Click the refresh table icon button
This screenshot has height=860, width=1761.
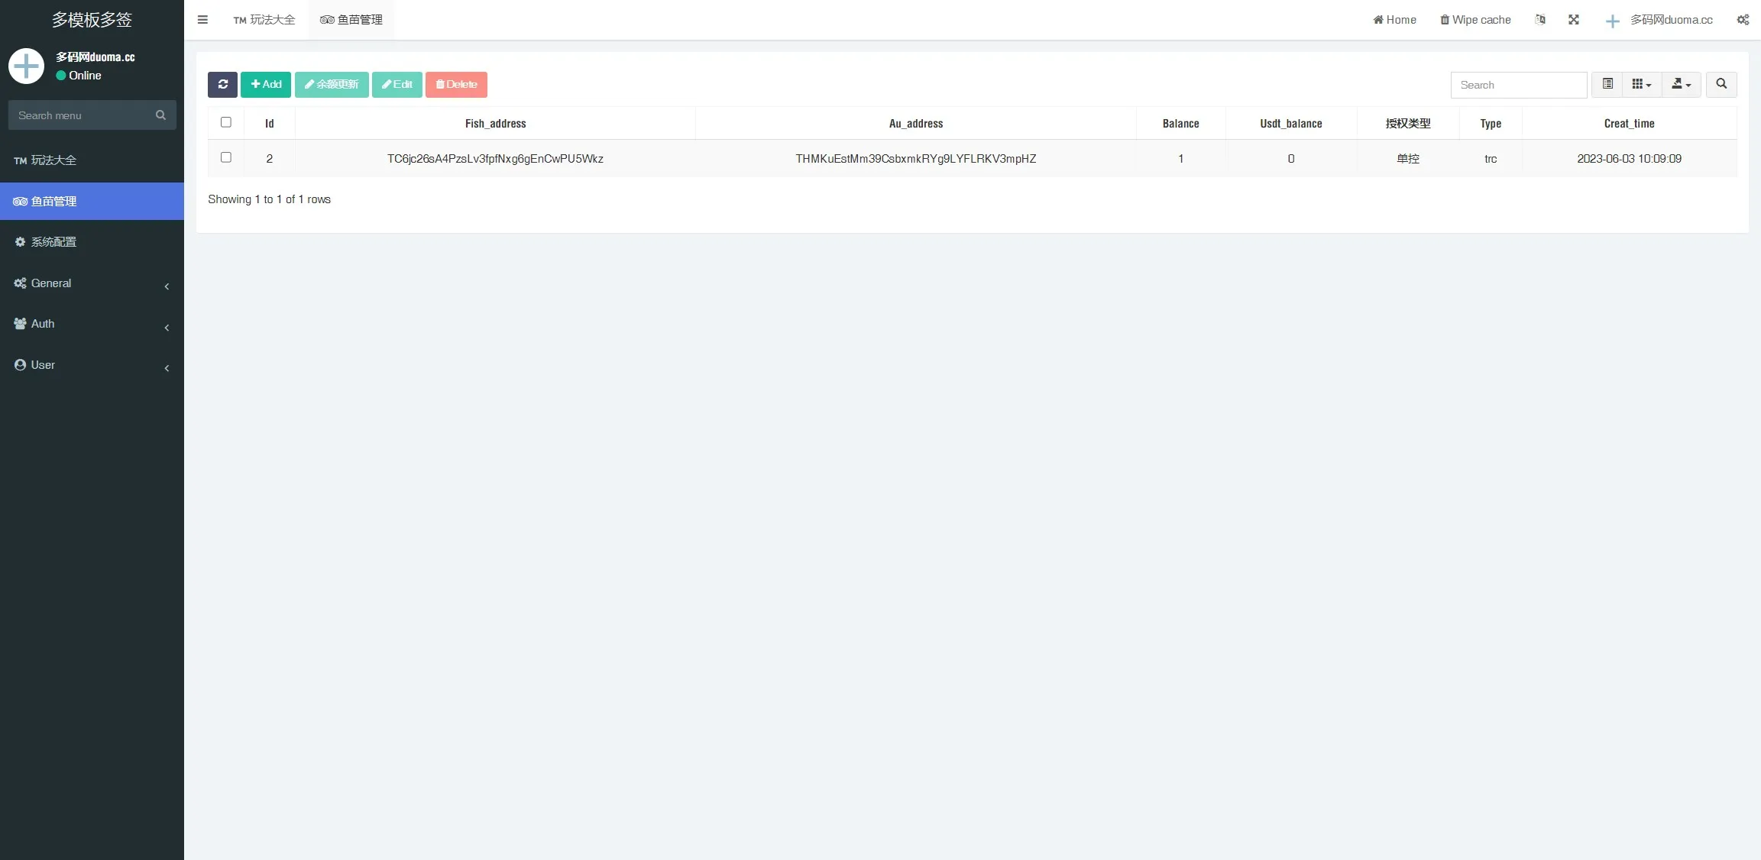pyautogui.click(x=222, y=84)
